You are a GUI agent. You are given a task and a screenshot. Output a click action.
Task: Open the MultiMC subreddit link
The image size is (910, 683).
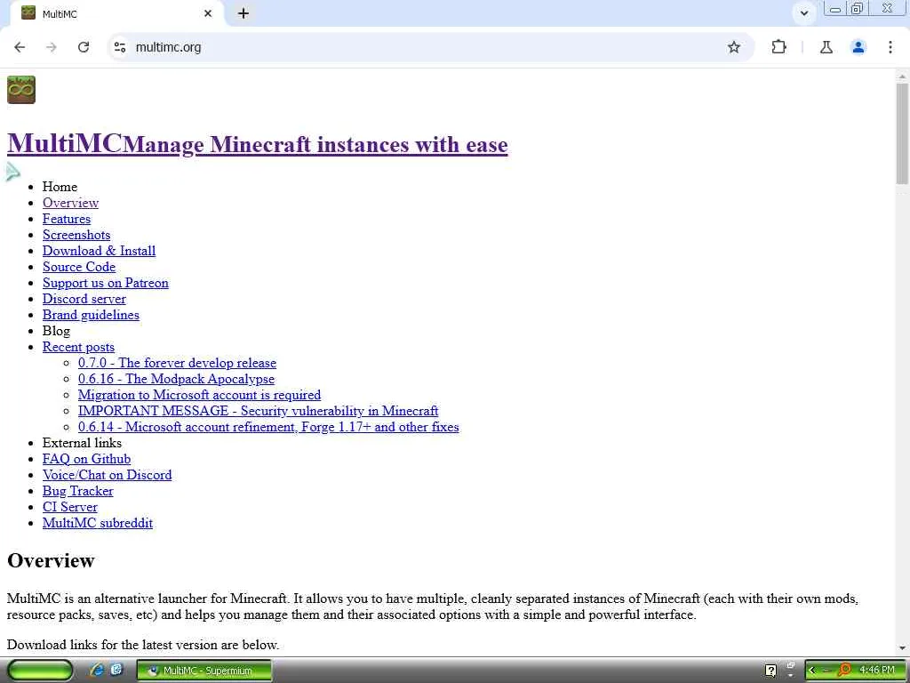click(x=98, y=523)
